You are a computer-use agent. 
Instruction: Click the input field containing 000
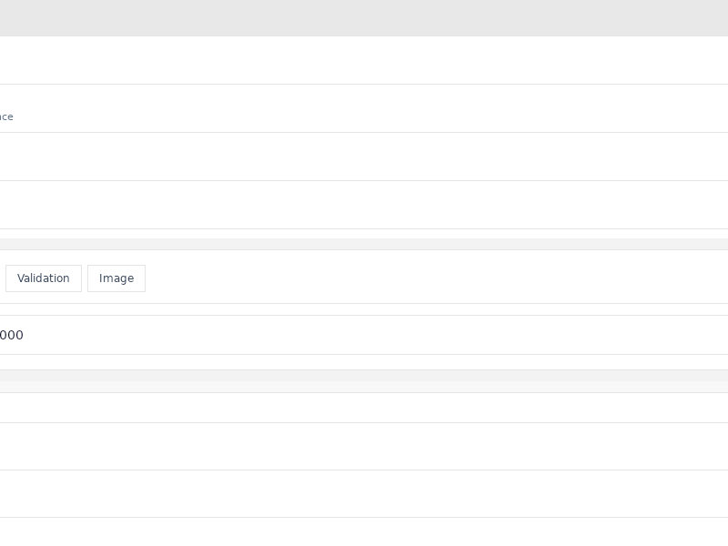pos(364,335)
